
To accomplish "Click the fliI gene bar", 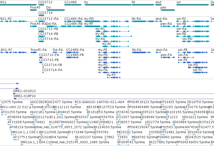I will coord(143,5).
